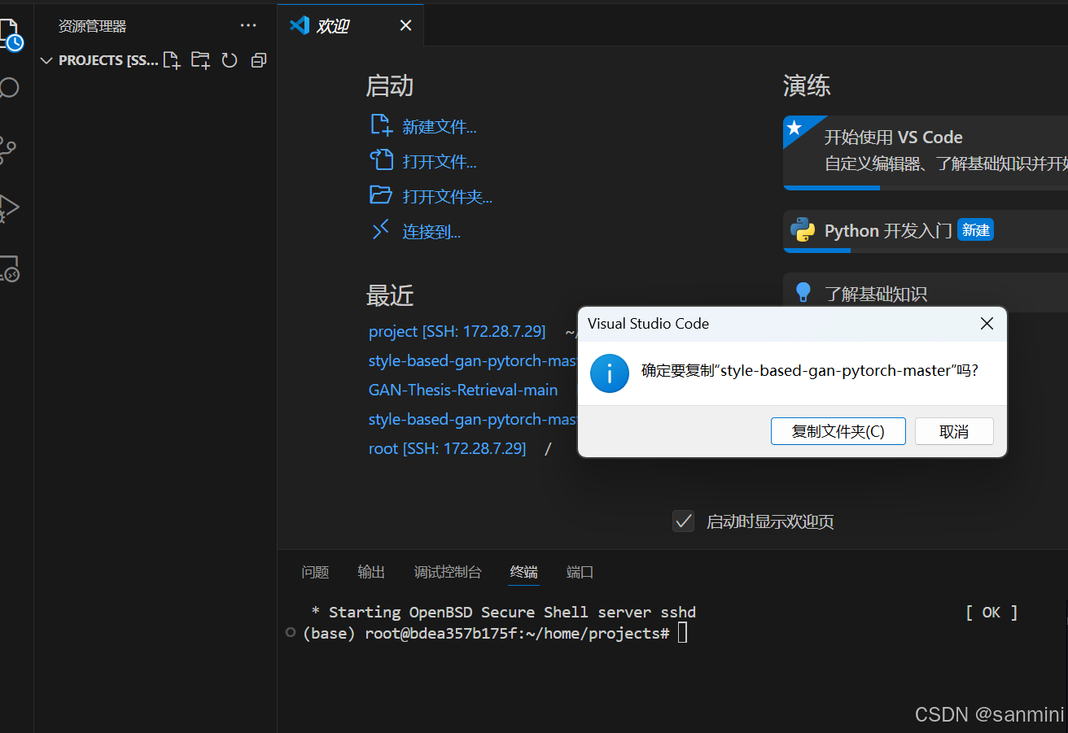Screen dimensions: 1068x733
Task: Click the 新建 badge on Python walkthrough
Action: point(975,230)
